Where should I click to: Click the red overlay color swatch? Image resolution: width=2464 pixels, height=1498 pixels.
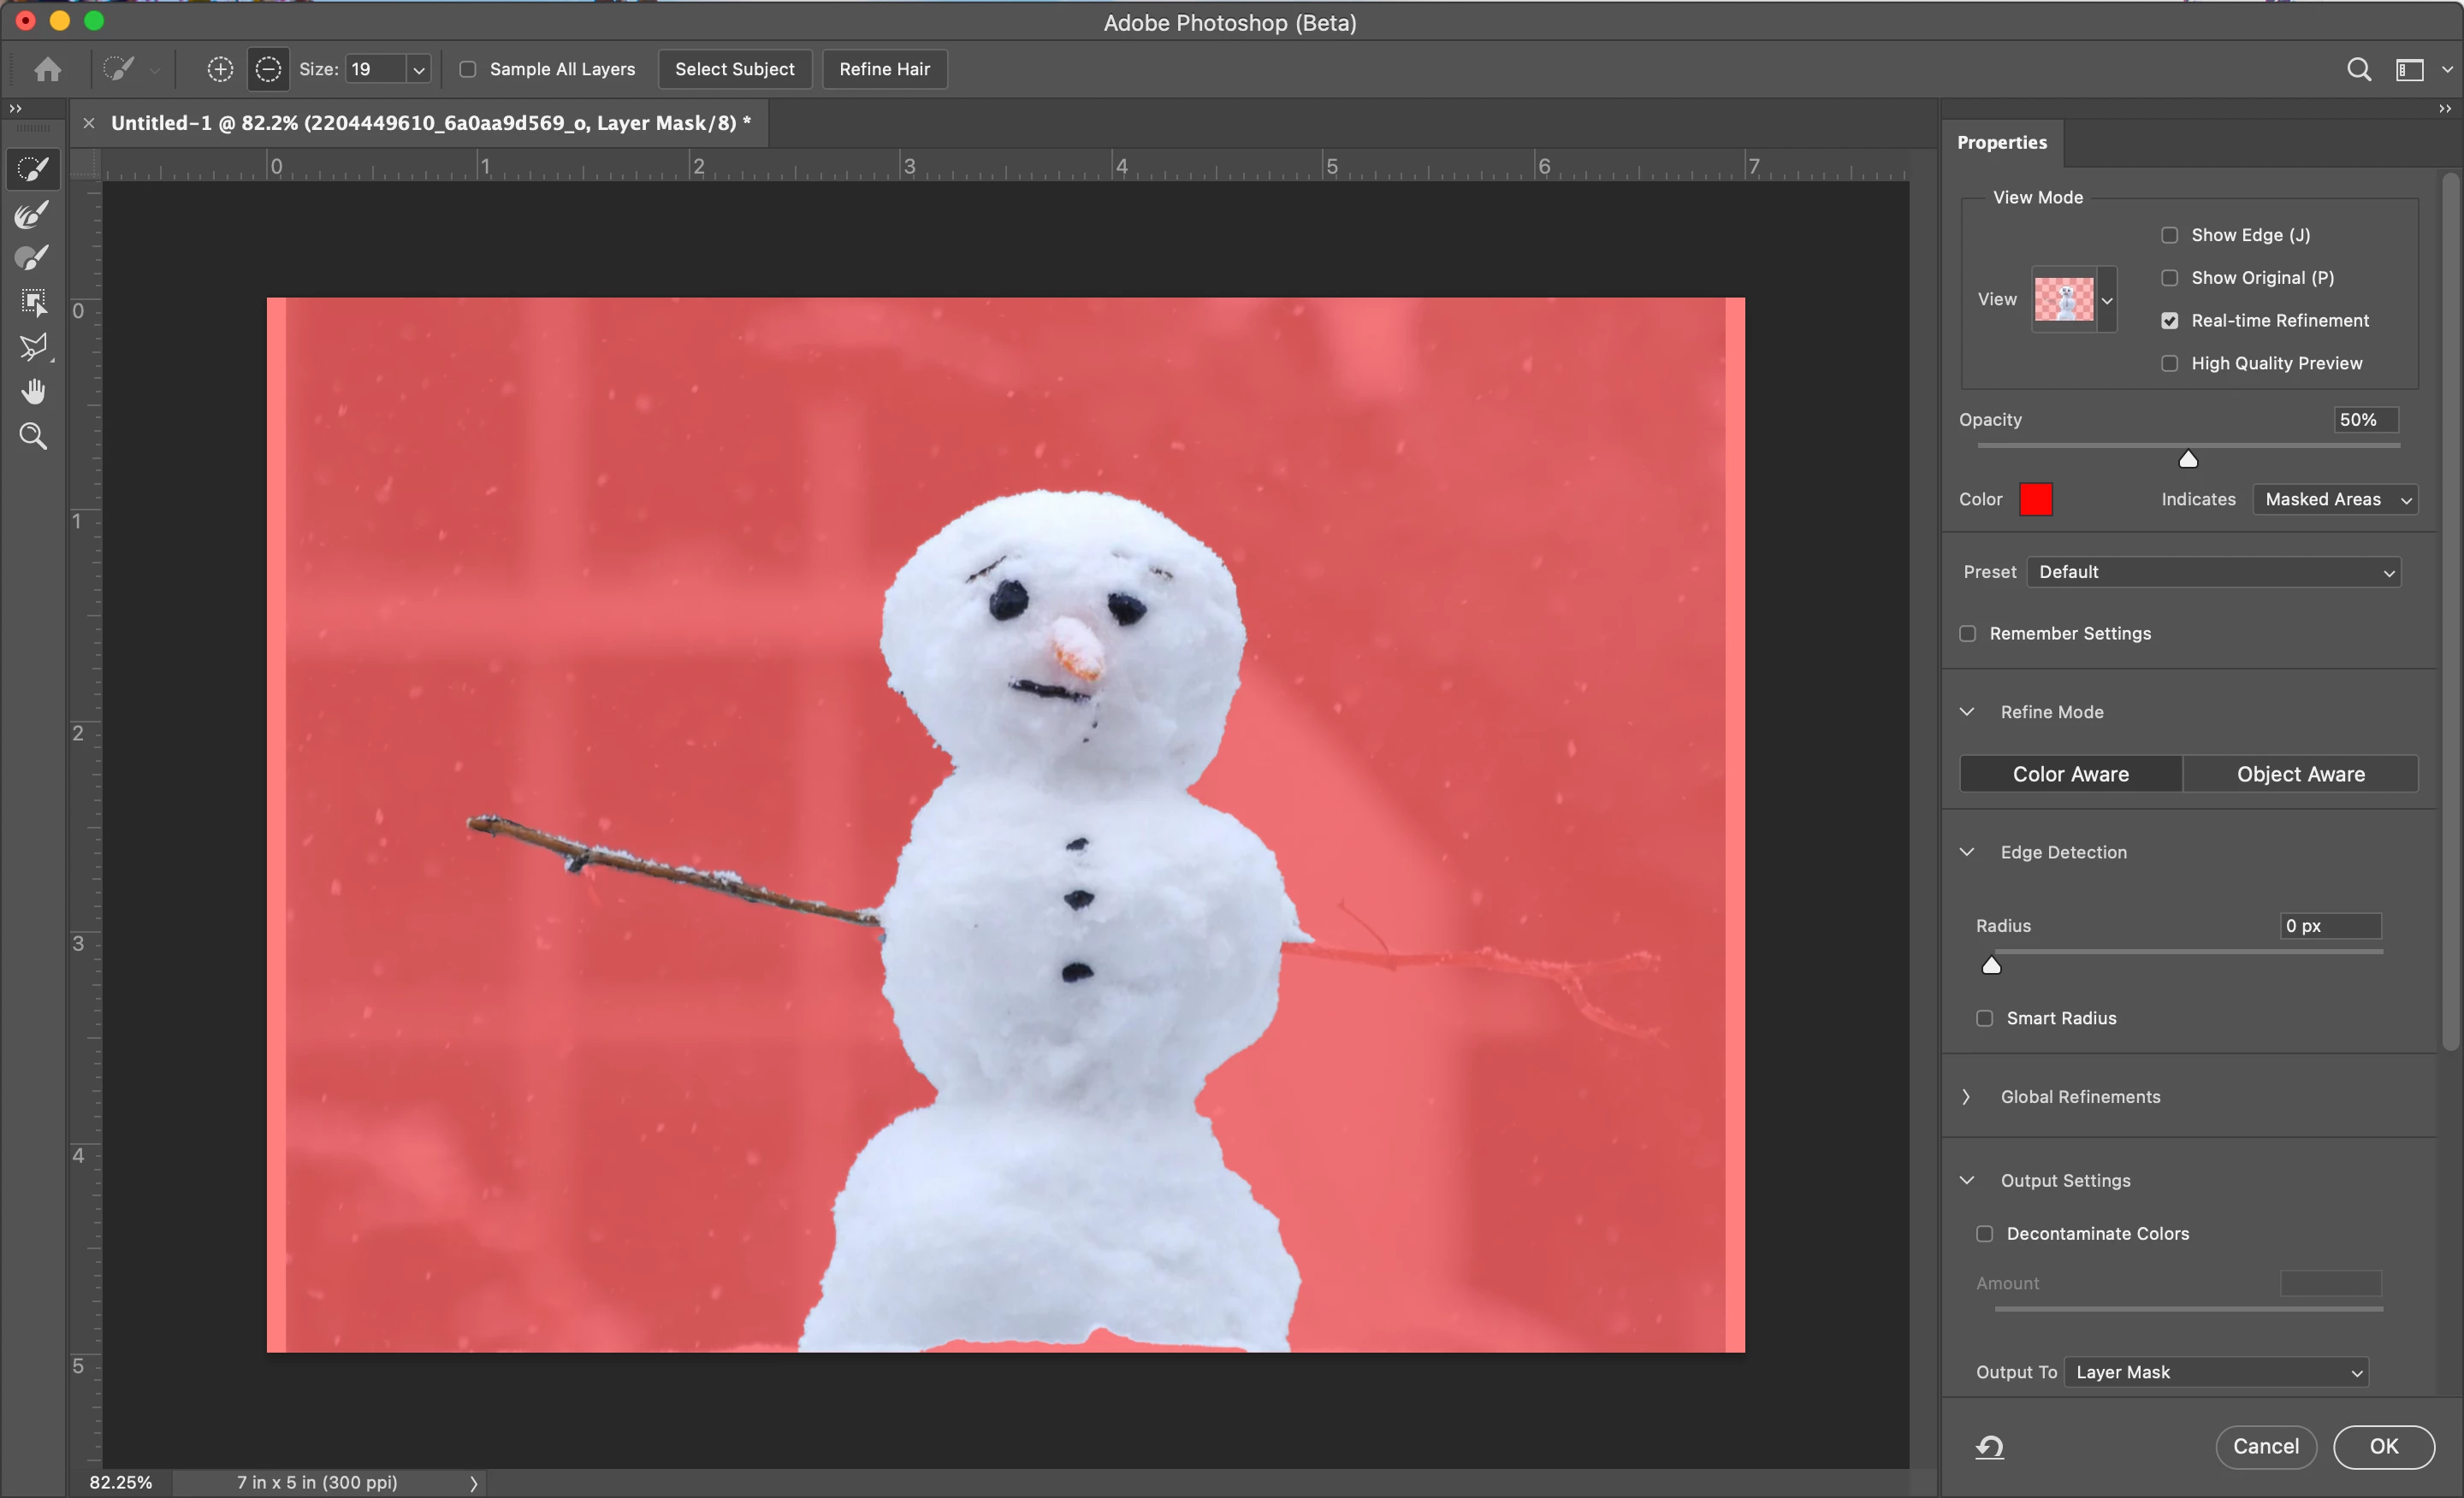(x=2035, y=498)
